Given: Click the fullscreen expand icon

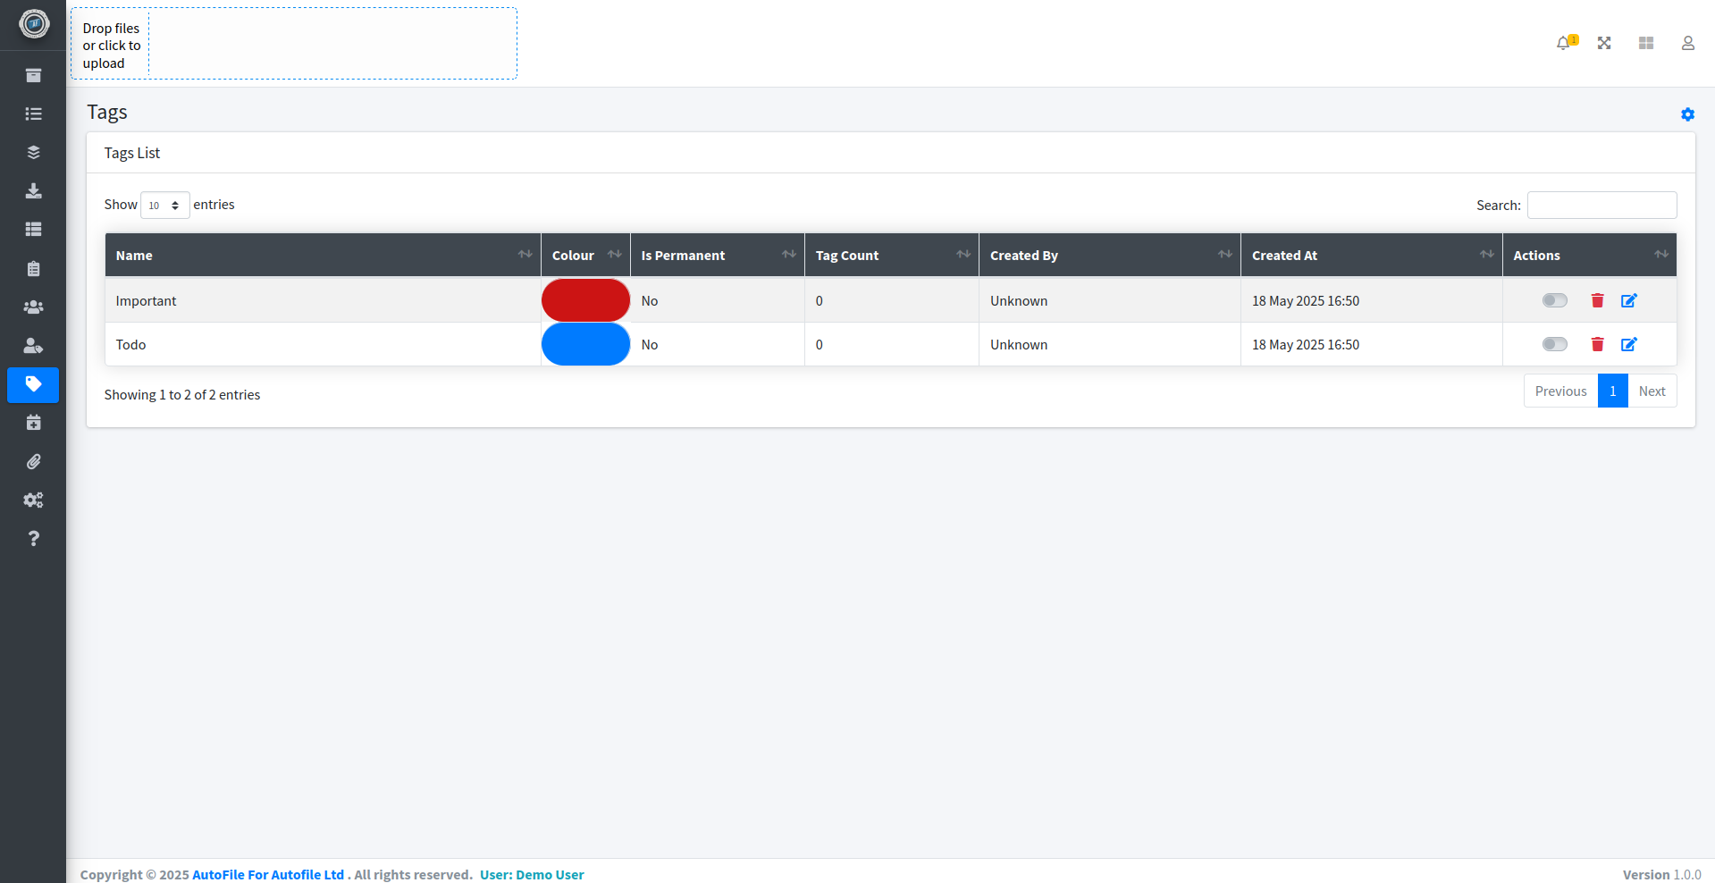Looking at the screenshot, I should 1604,43.
